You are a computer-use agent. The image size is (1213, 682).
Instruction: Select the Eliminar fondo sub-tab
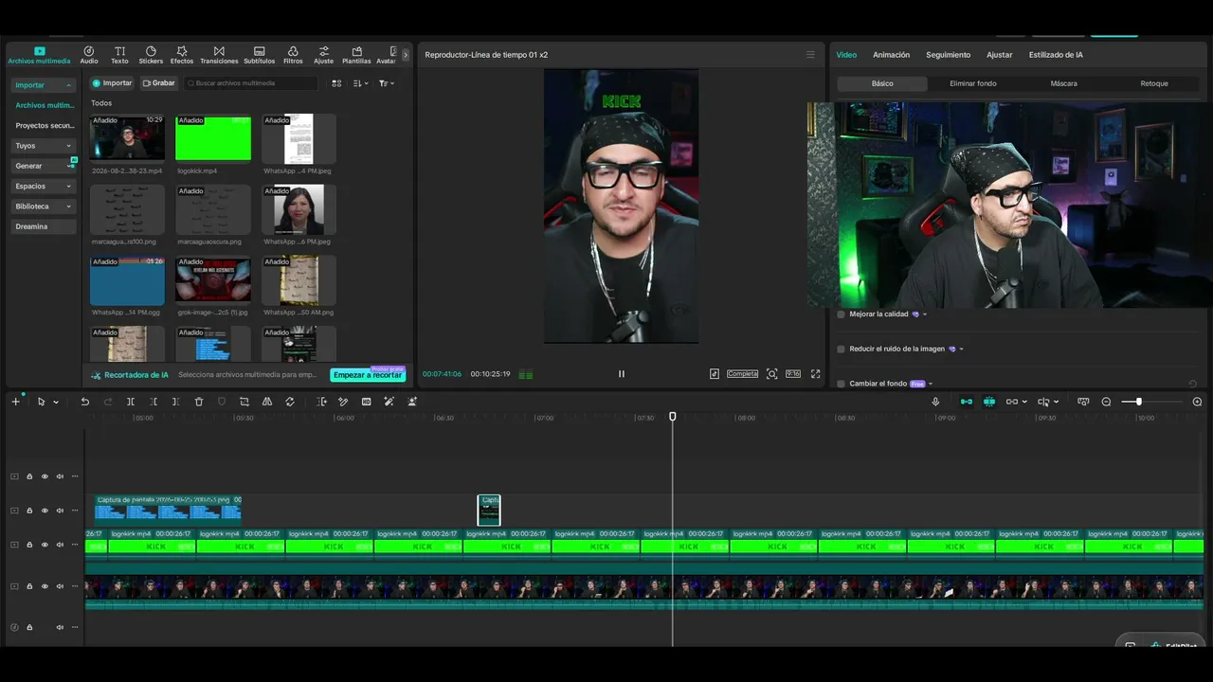pyautogui.click(x=973, y=83)
